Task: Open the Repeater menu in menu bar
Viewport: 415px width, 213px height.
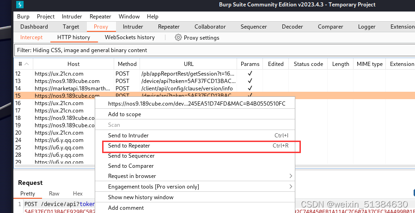Action: [x=100, y=16]
